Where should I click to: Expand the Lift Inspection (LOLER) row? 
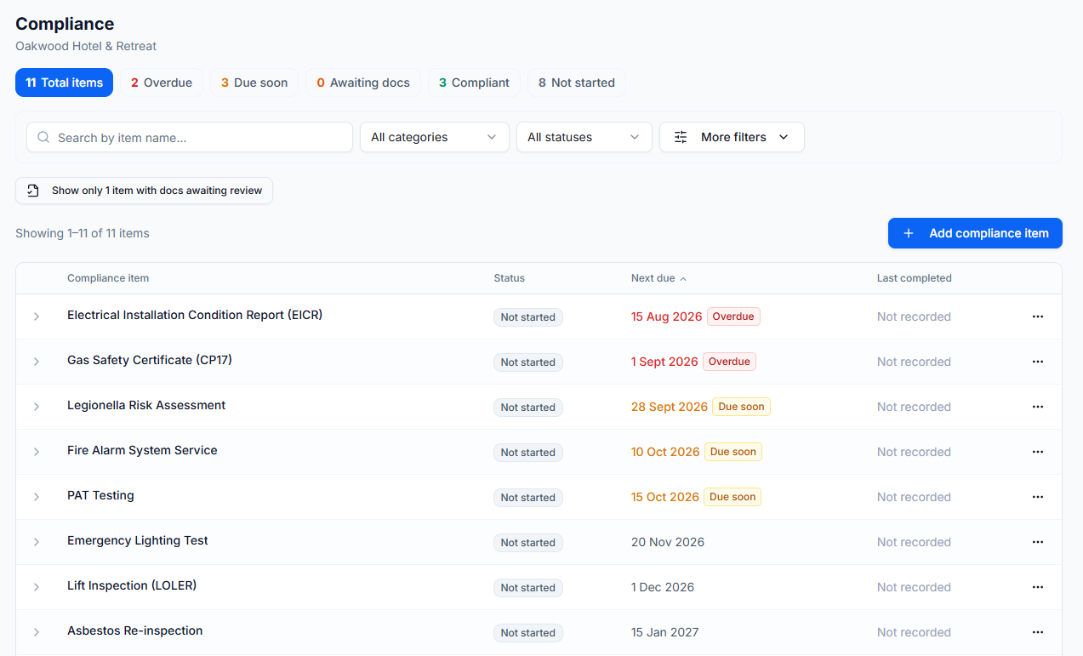click(37, 587)
